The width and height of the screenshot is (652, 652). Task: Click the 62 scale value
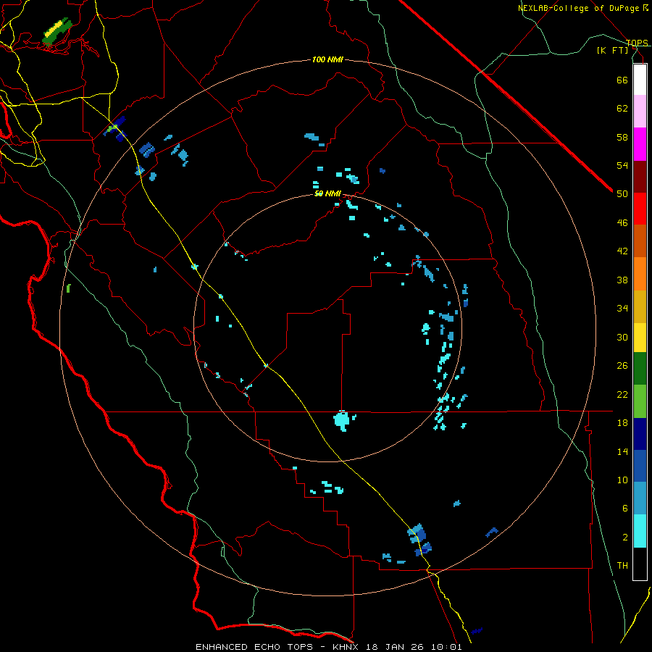622,109
